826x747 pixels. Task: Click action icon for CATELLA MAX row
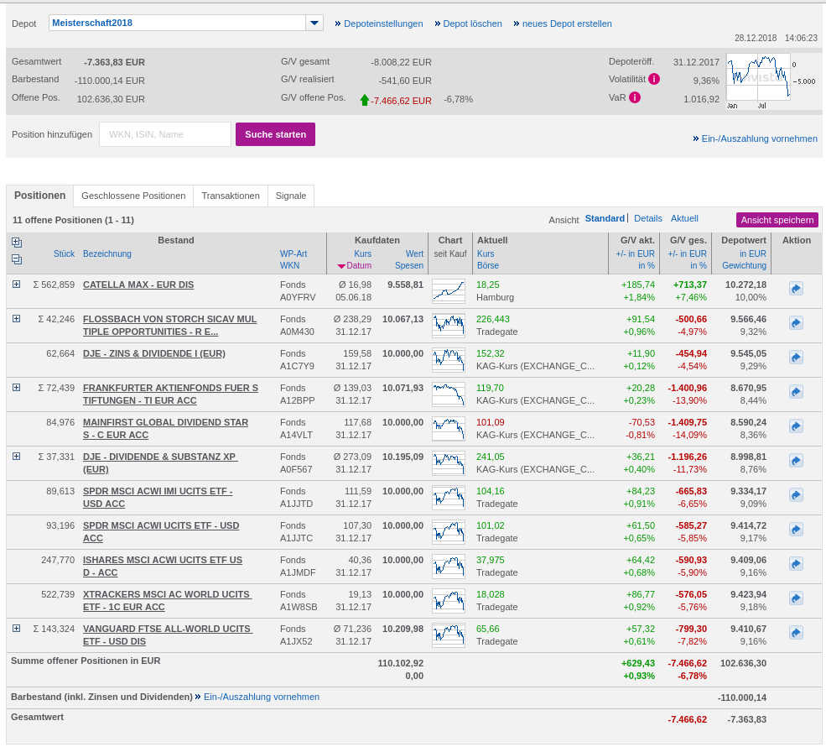[796, 289]
